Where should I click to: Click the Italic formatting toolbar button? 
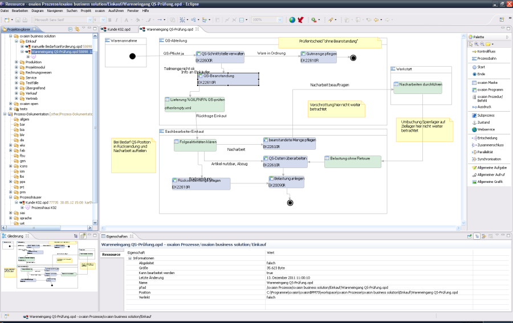coord(116,20)
